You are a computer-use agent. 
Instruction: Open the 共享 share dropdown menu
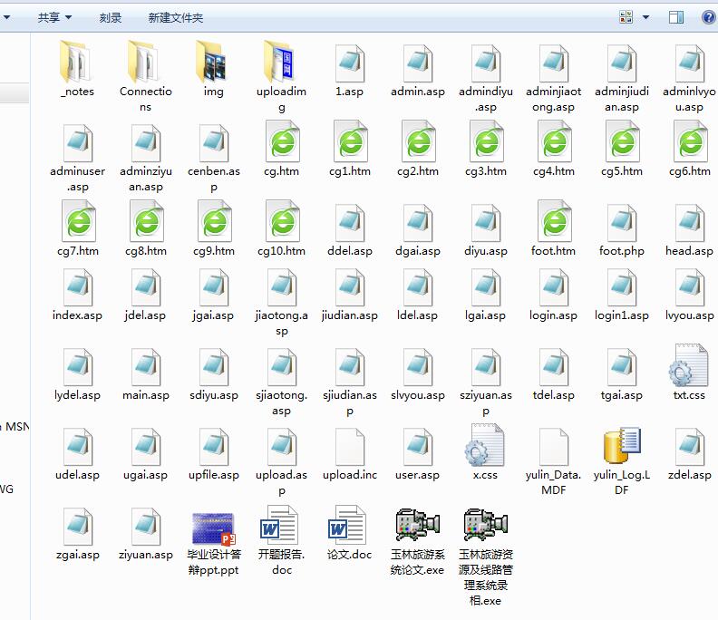(54, 18)
